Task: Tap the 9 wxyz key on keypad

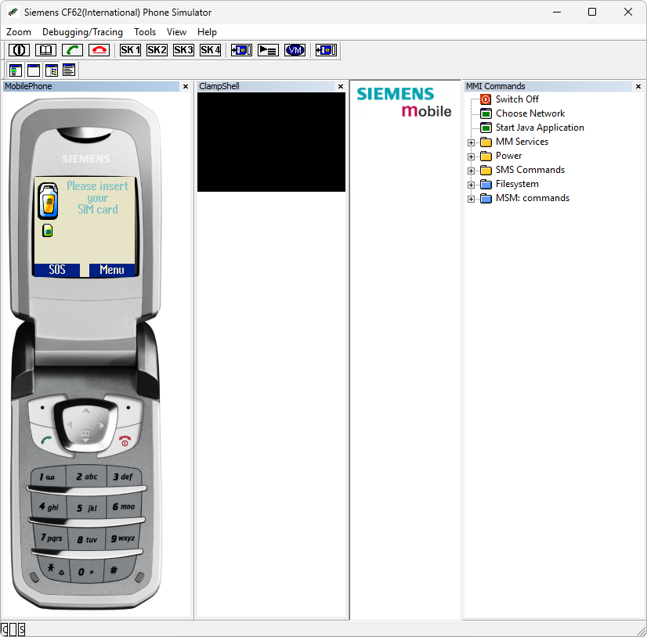Action: [123, 538]
